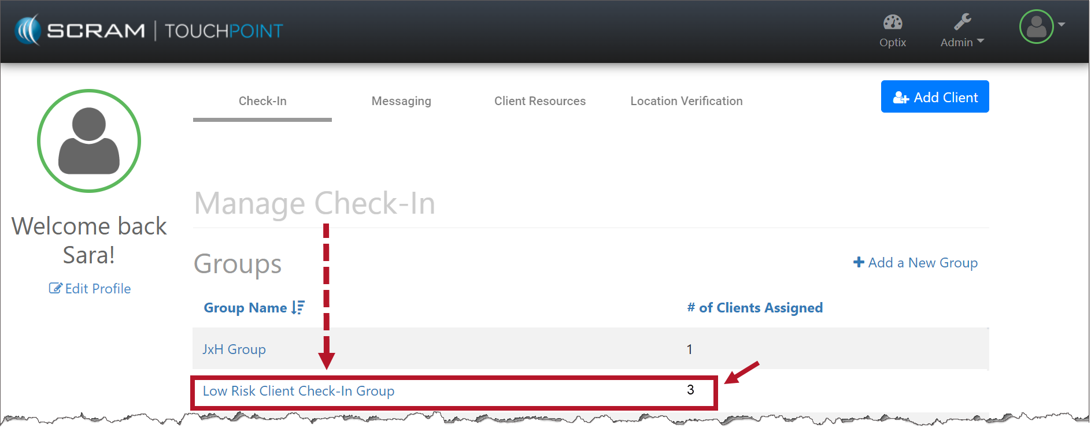Select the Check-In tab

[x=262, y=101]
